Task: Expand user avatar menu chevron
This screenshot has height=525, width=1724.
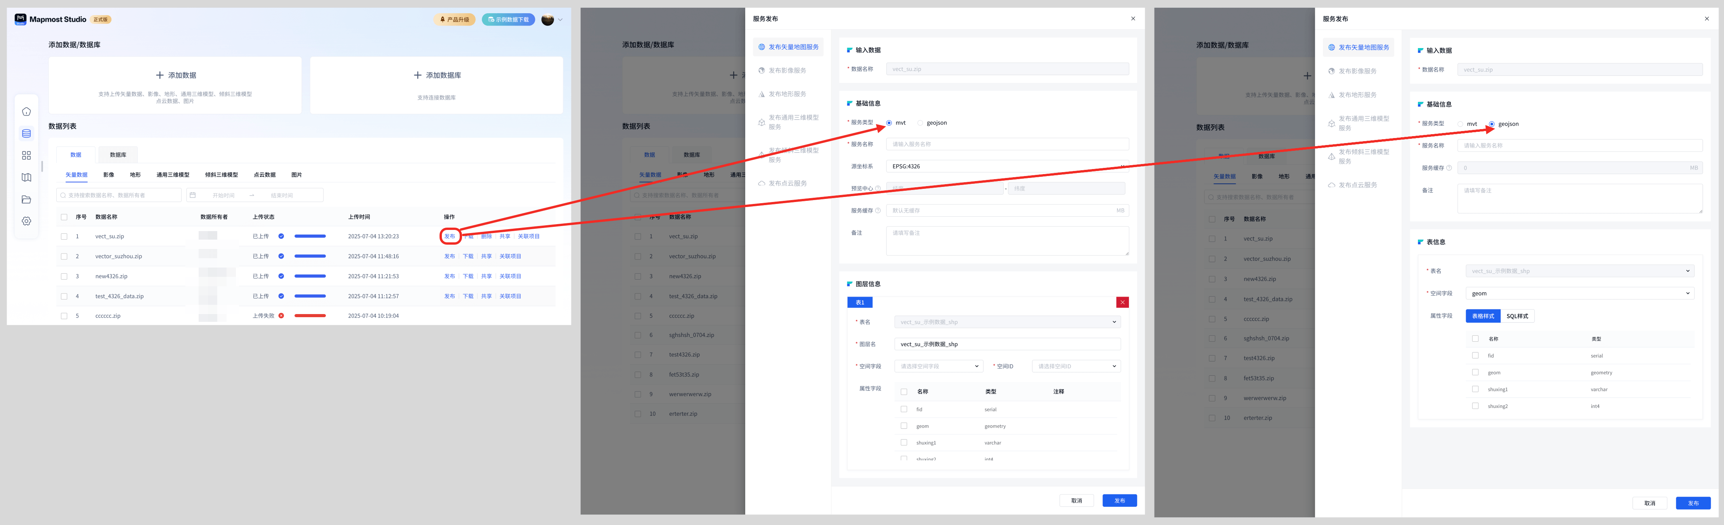Action: (x=560, y=19)
